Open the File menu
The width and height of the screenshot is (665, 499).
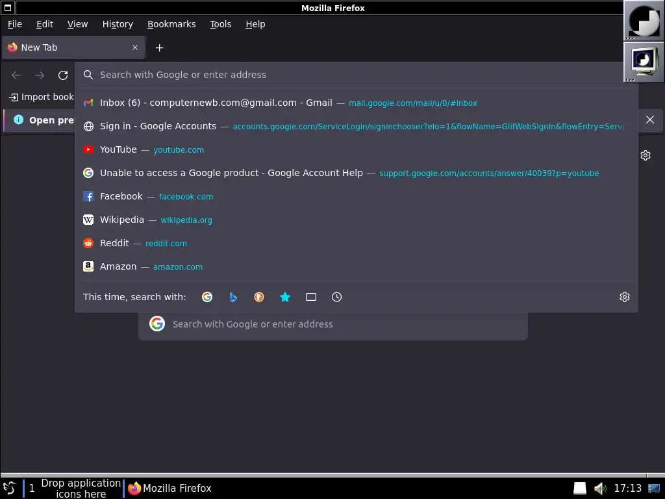(15, 24)
